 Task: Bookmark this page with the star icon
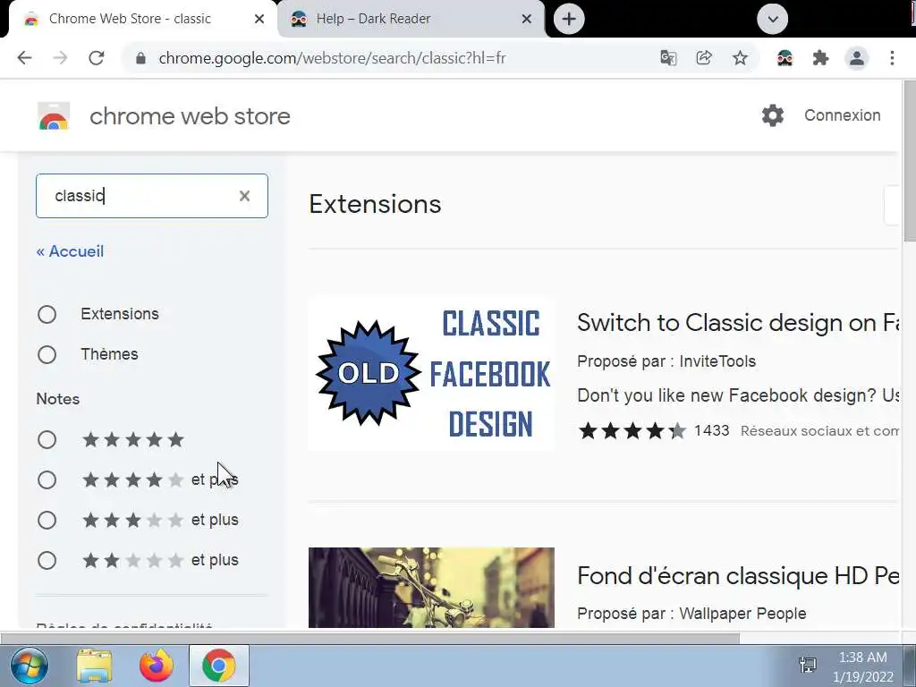(x=740, y=58)
